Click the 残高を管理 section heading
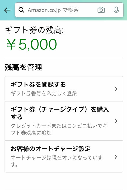 [23, 67]
